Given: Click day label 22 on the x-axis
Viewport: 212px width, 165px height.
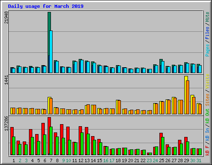Looking at the screenshot, I should tap(143, 160).
